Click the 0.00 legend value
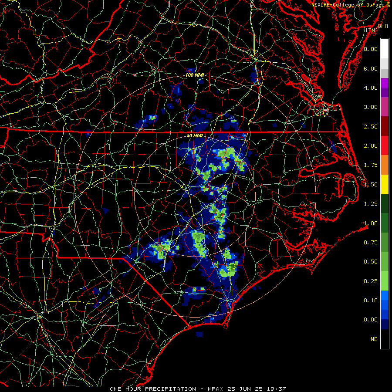The width and height of the screenshot is (392, 392). [x=371, y=320]
